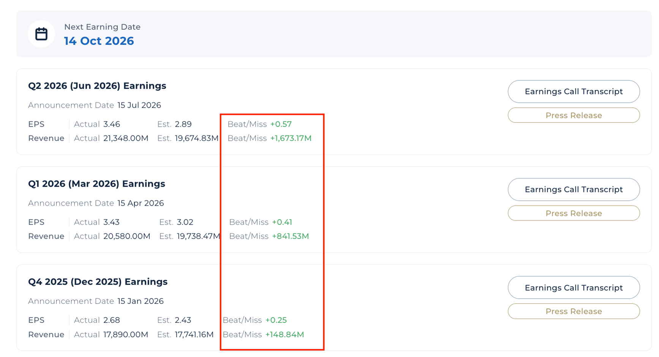Select the Q4 2025 (Dec 2025) Earnings heading

98,282
